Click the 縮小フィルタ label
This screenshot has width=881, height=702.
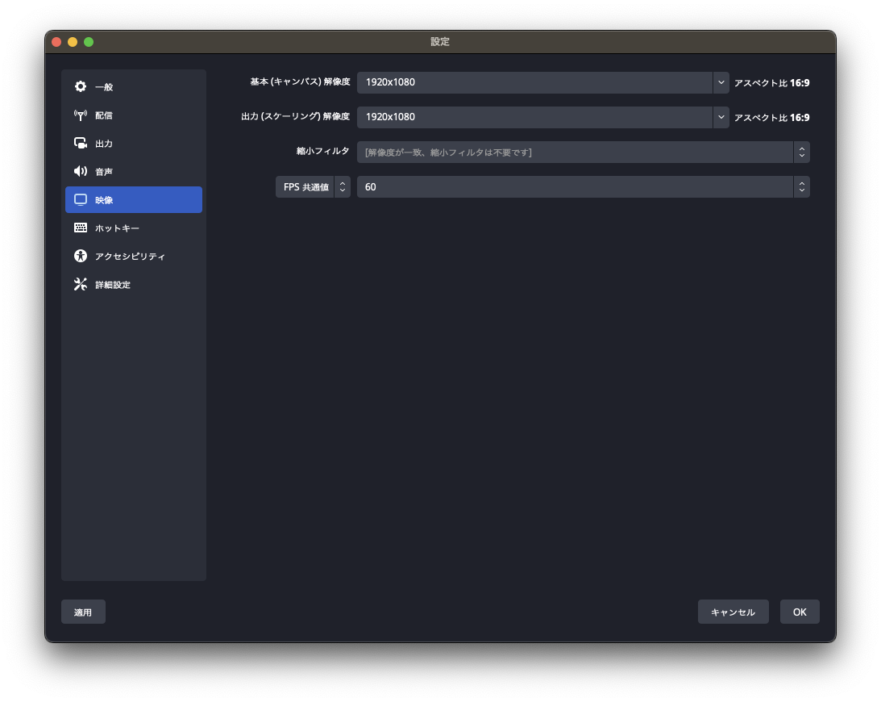pyautogui.click(x=323, y=151)
